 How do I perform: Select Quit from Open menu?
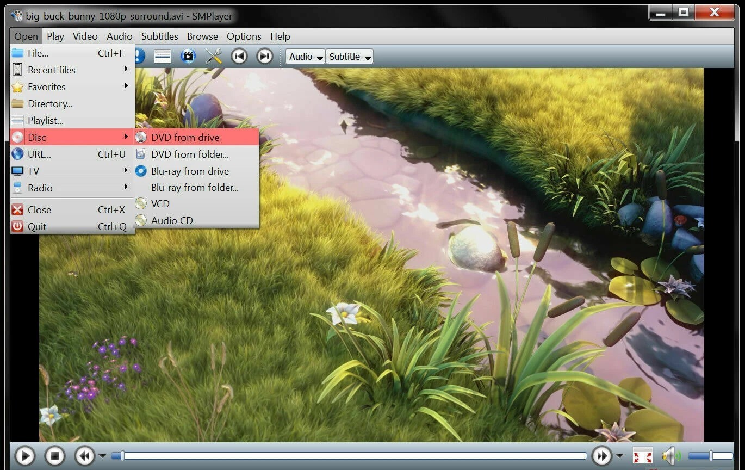(72, 226)
